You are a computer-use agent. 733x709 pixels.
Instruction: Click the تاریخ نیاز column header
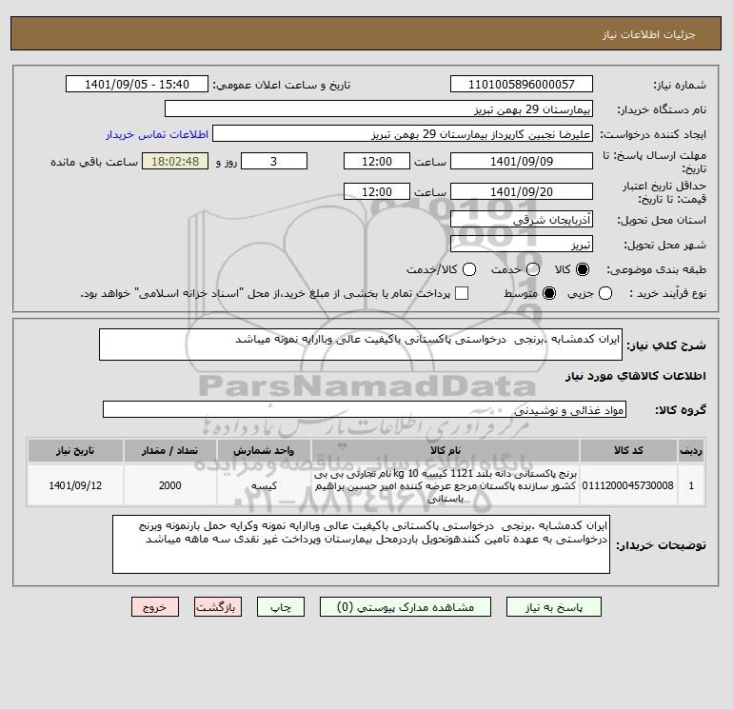[x=75, y=450]
